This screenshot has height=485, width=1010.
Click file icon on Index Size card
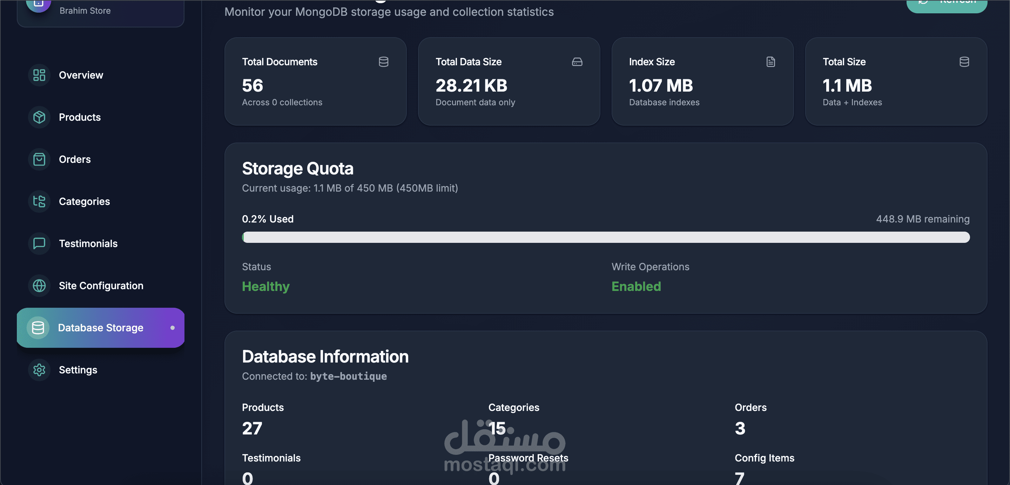[770, 62]
